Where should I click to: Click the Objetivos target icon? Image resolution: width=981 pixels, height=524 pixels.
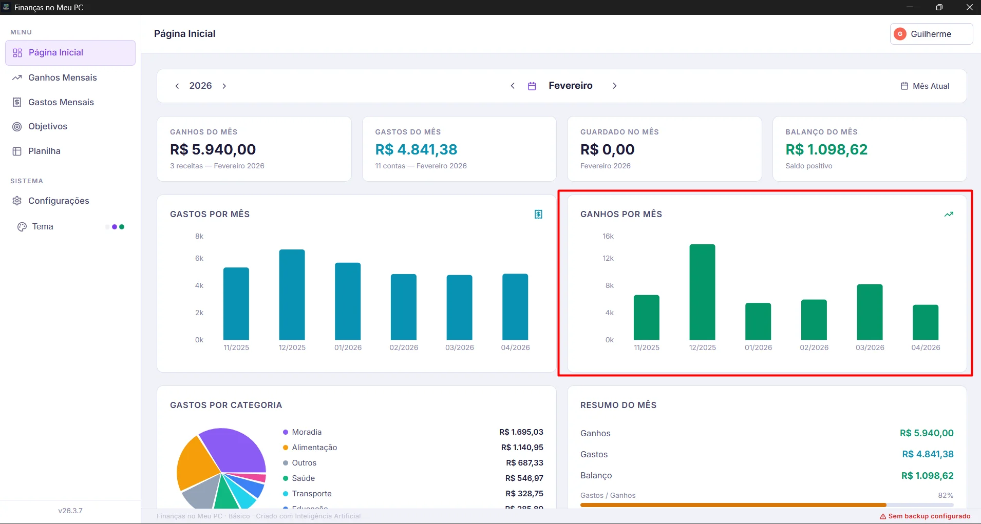(17, 127)
